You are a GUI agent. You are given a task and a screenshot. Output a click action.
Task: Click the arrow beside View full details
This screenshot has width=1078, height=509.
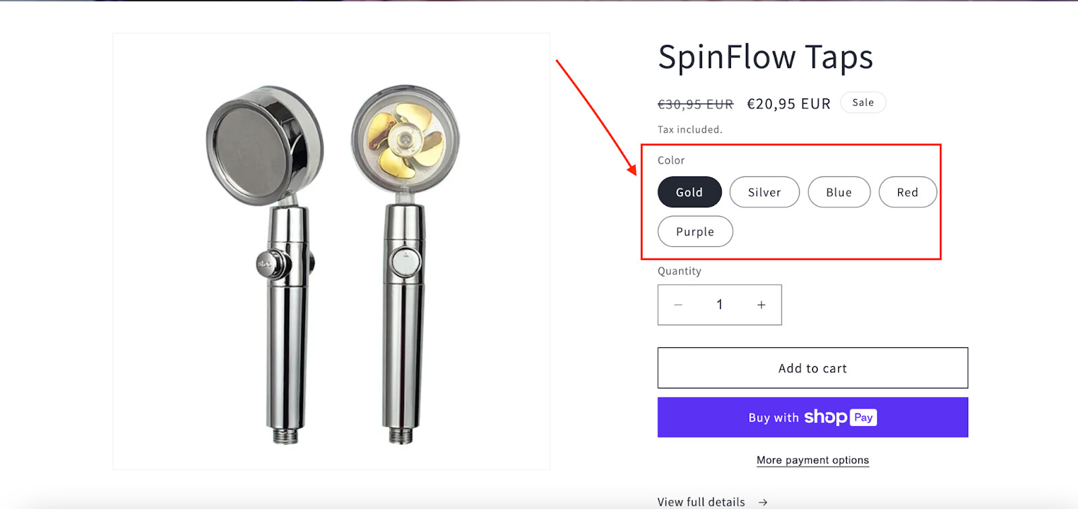(763, 502)
